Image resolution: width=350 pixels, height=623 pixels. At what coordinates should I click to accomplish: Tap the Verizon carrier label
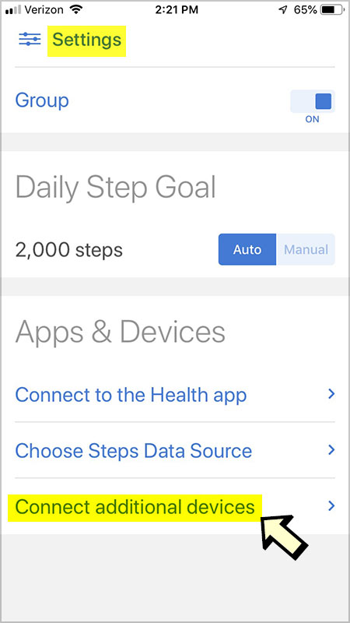pyautogui.click(x=44, y=10)
